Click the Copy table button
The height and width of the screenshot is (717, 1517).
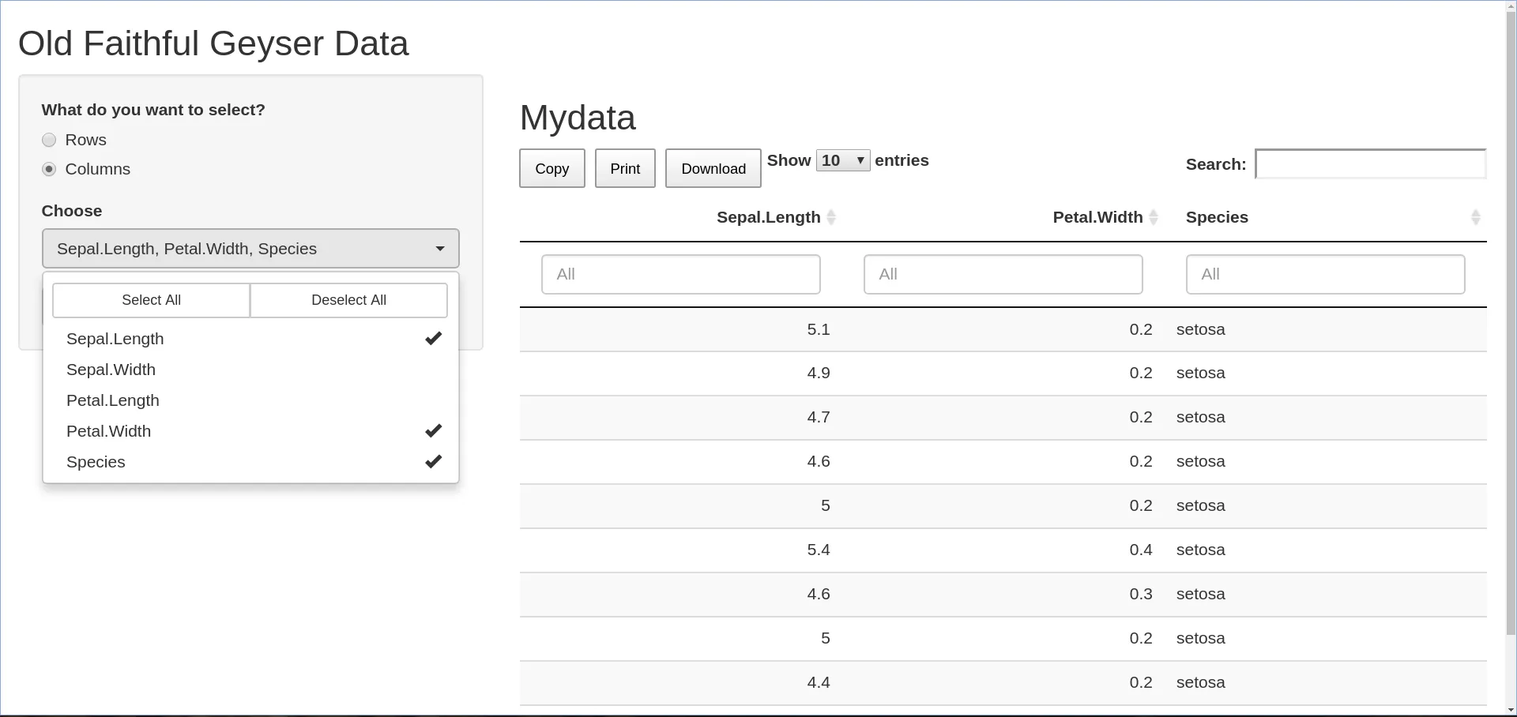(x=551, y=168)
